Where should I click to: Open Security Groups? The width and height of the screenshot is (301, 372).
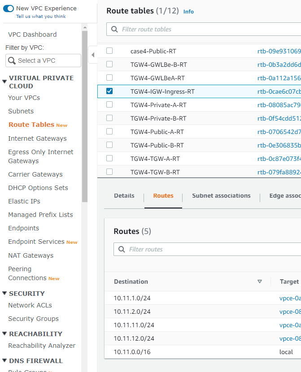point(33,319)
